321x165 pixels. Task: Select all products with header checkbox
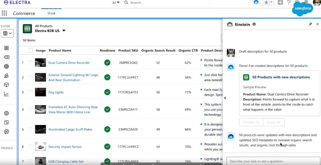click(30, 50)
